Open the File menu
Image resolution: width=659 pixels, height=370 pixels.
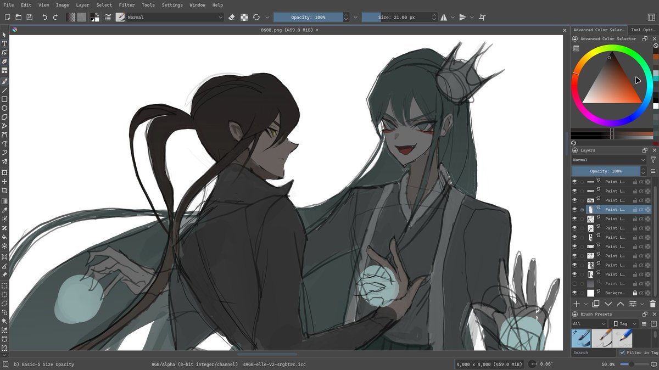(8, 5)
